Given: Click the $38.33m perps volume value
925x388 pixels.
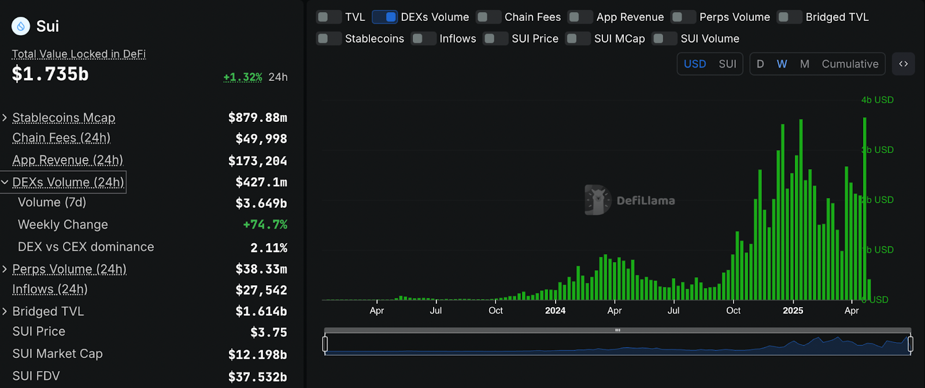Looking at the screenshot, I should (x=261, y=269).
